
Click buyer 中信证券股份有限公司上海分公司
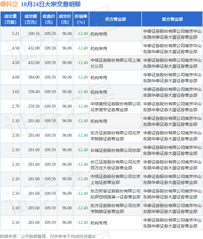(115, 63)
